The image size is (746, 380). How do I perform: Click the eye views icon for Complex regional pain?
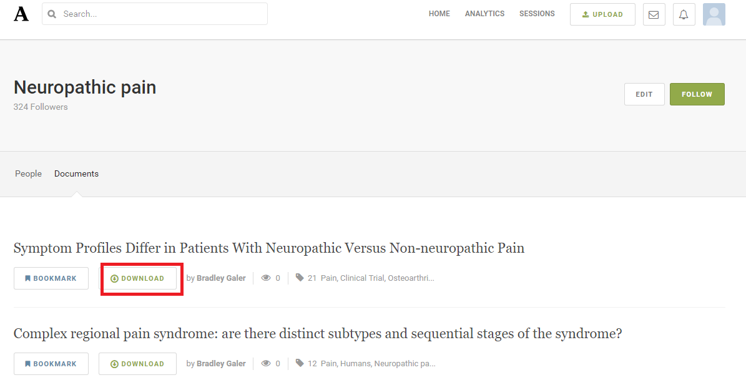pos(266,363)
